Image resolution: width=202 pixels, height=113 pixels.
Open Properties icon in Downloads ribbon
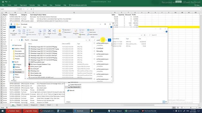click(76, 31)
